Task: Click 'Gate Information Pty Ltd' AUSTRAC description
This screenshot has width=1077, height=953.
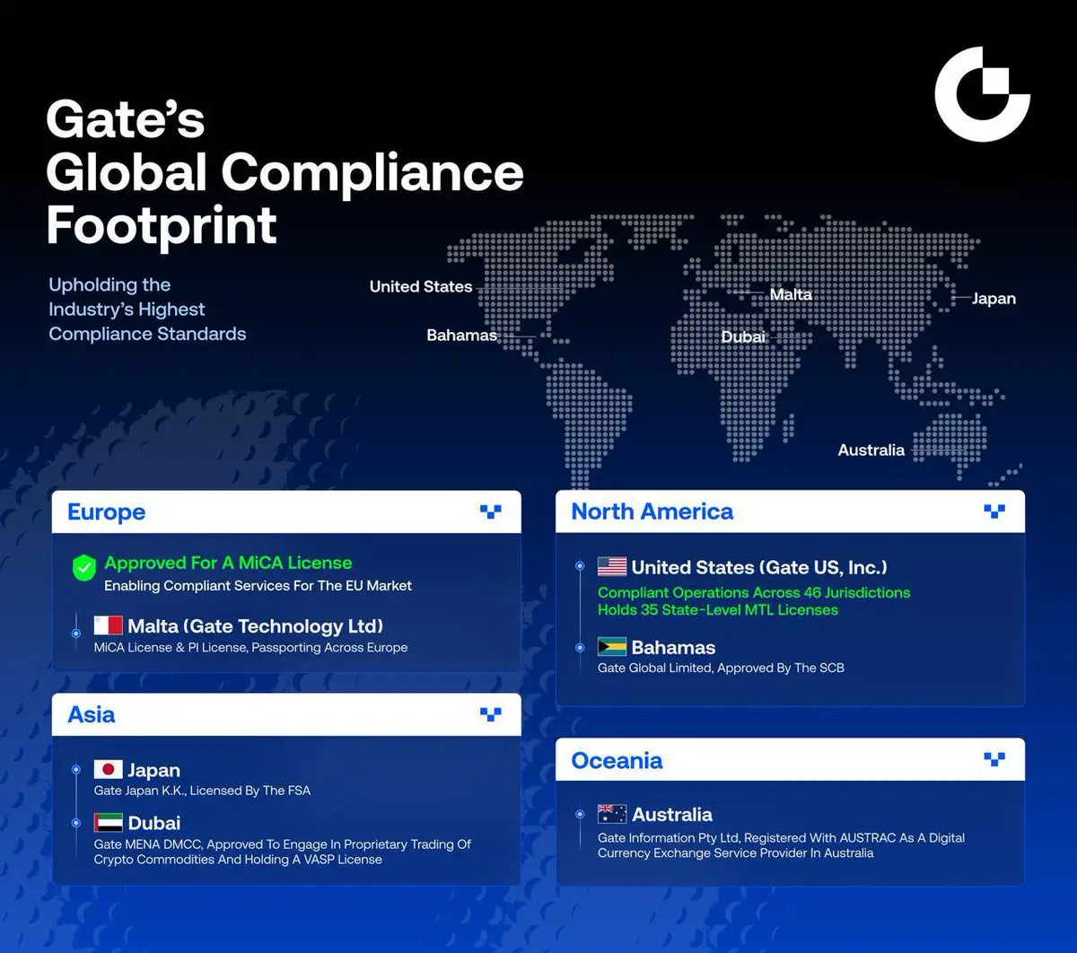Action: pos(781,845)
